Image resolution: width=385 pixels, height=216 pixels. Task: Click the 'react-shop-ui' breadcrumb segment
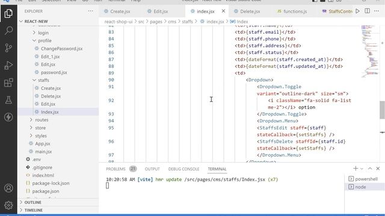(119, 22)
